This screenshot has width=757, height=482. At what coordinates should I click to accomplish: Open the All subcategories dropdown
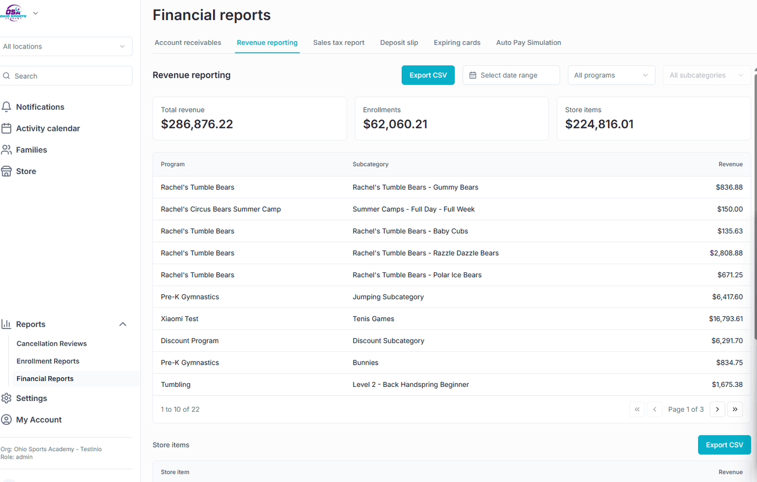coord(707,75)
